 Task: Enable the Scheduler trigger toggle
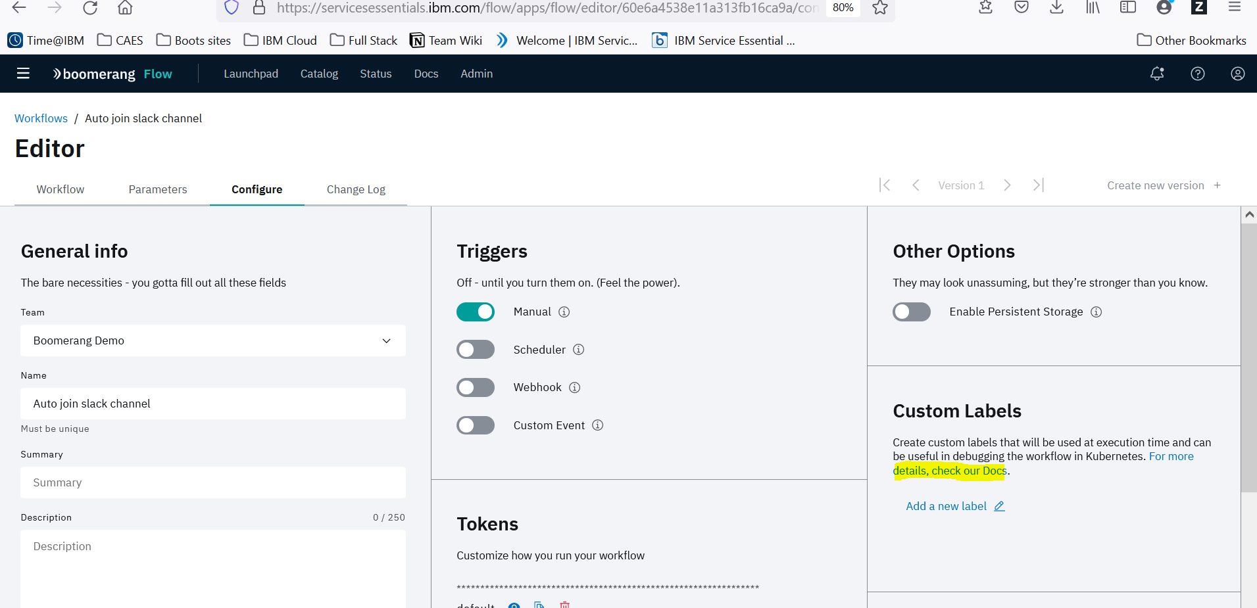476,350
